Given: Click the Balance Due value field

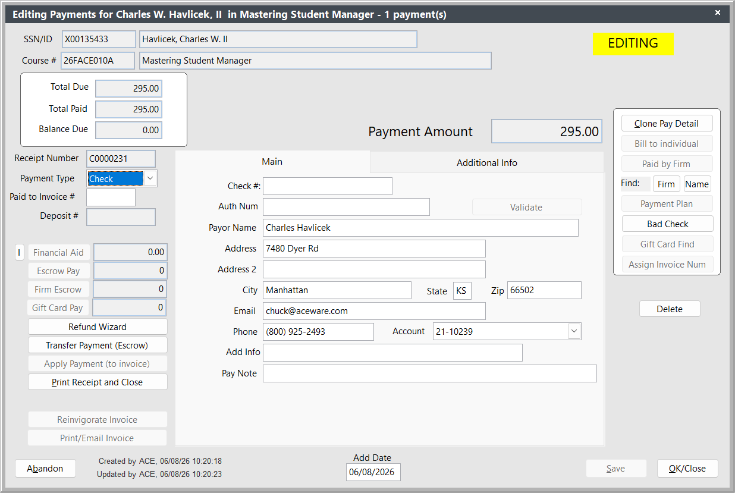Looking at the screenshot, I should pyautogui.click(x=128, y=130).
